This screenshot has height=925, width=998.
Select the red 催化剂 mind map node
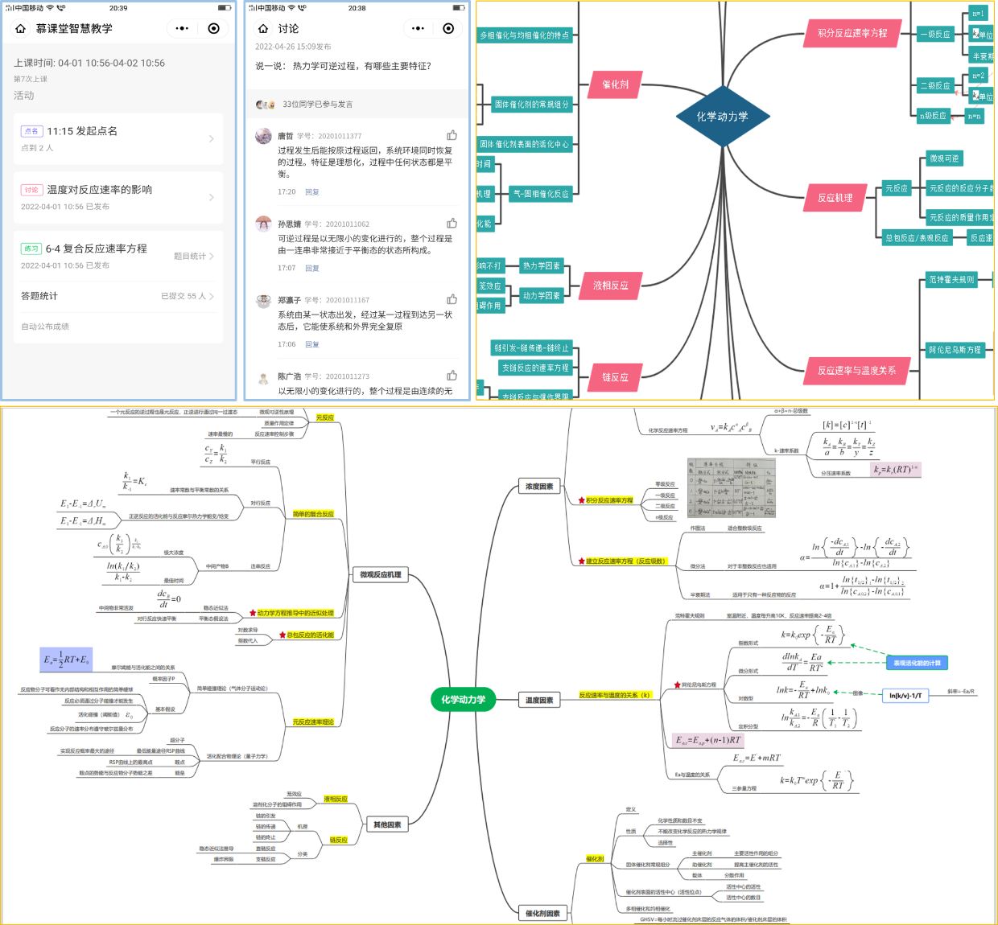point(616,84)
